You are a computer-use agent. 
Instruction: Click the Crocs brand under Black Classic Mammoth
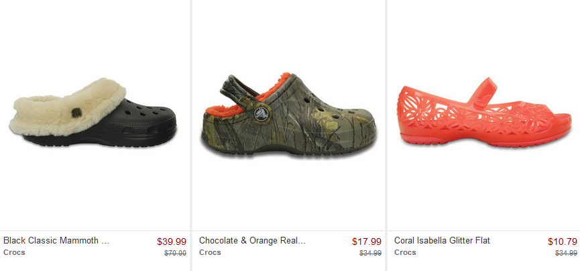[14, 252]
